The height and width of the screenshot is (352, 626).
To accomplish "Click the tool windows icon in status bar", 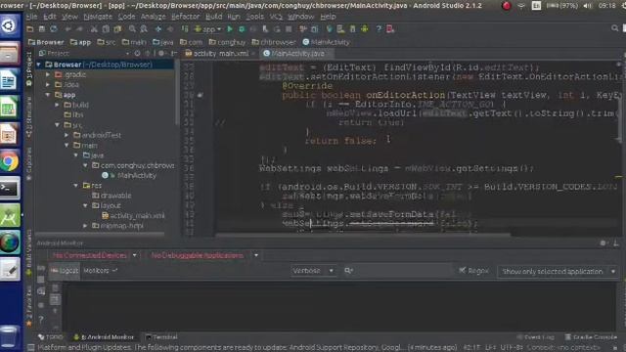I will pyautogui.click(x=30, y=348).
